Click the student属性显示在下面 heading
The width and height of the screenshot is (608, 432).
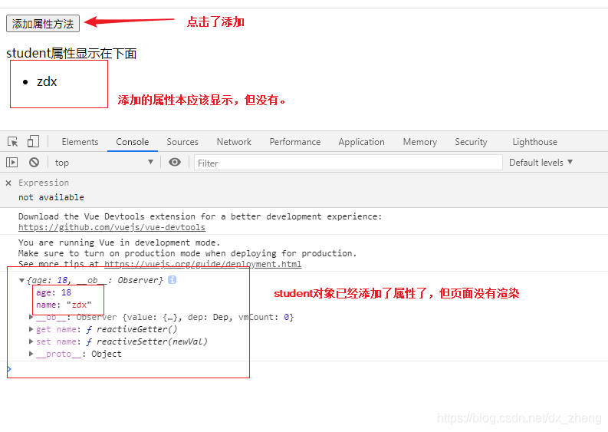[x=71, y=53]
